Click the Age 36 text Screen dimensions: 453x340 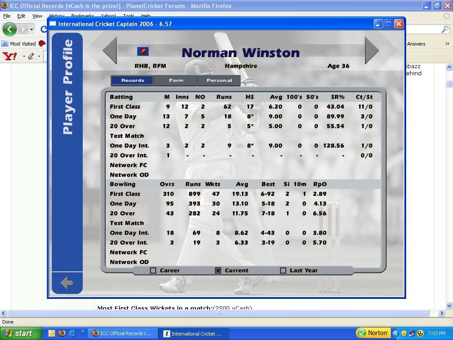pyautogui.click(x=338, y=66)
